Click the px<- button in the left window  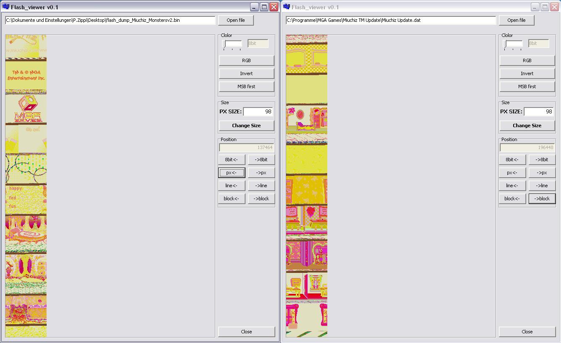pos(232,173)
